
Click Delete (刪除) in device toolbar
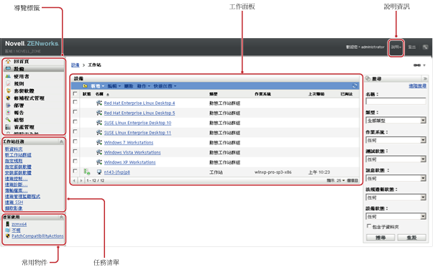click(x=129, y=86)
